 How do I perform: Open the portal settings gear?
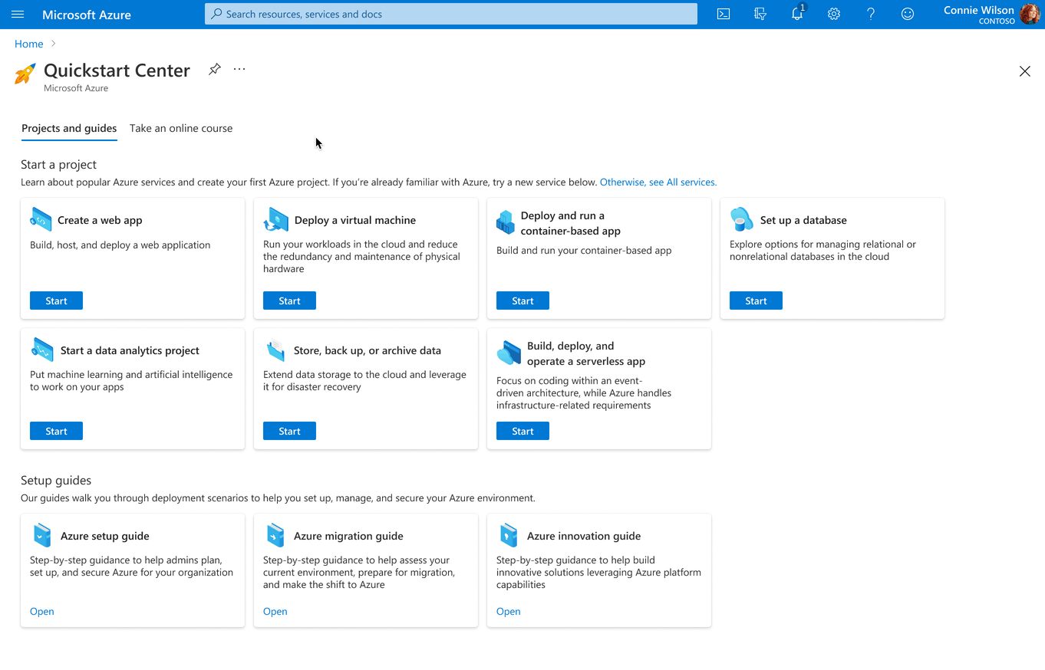coord(833,14)
